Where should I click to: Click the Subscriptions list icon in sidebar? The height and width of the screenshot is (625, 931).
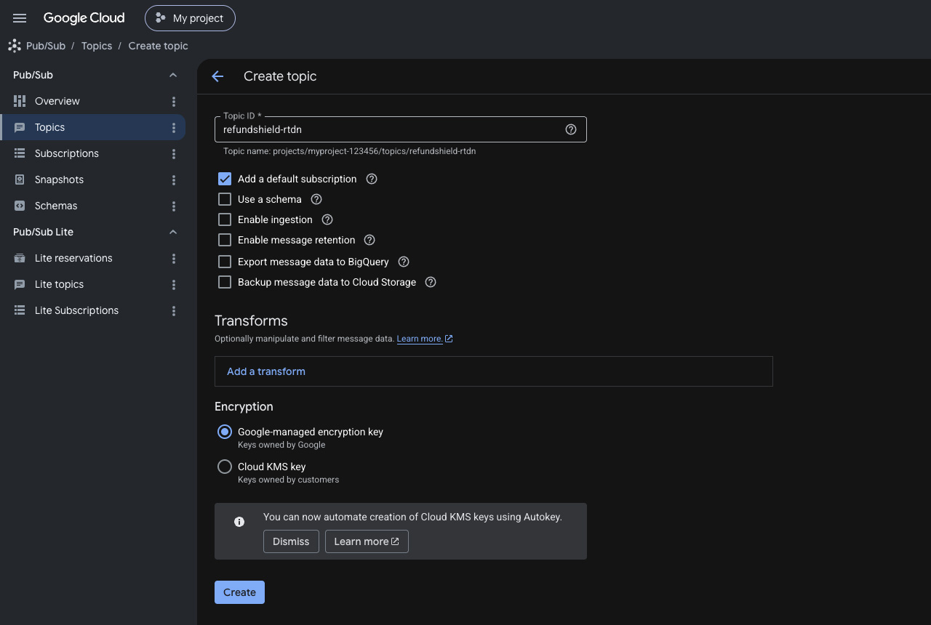20,153
